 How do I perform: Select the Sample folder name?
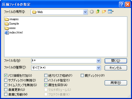(14, 24)
